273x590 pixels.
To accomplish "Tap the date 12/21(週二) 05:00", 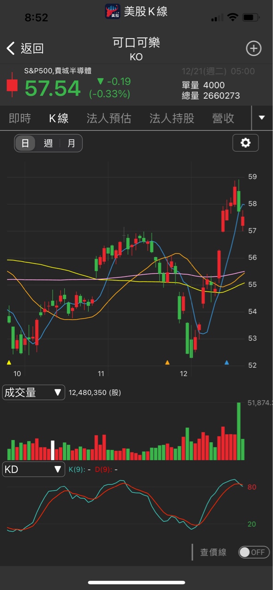I will pos(218,71).
